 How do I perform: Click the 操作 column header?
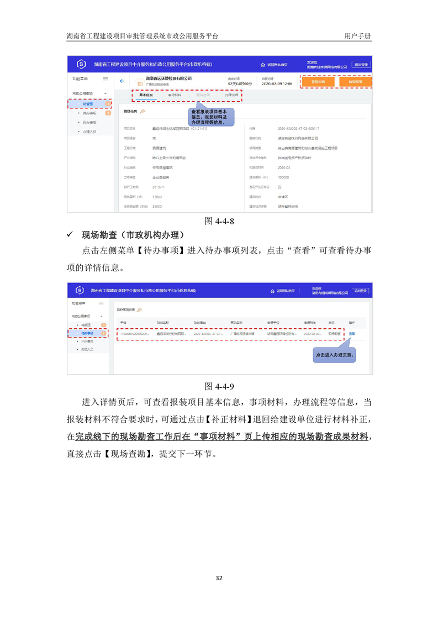pyautogui.click(x=352, y=323)
